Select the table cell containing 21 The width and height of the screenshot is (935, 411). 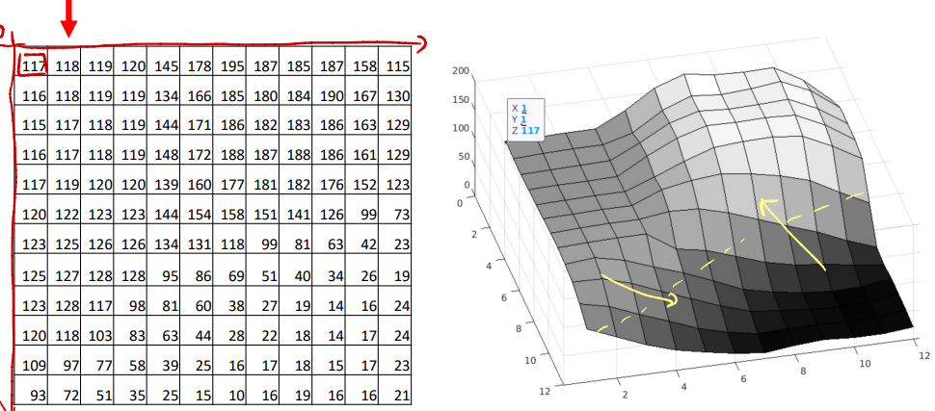[x=395, y=388]
